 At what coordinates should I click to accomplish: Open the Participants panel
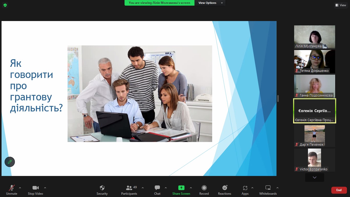129,190
